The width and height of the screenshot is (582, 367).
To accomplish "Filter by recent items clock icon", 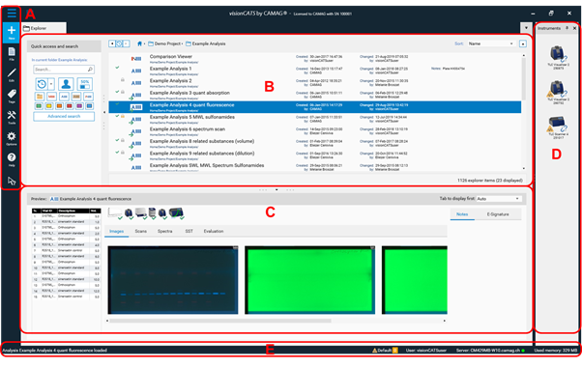I will coord(42,84).
